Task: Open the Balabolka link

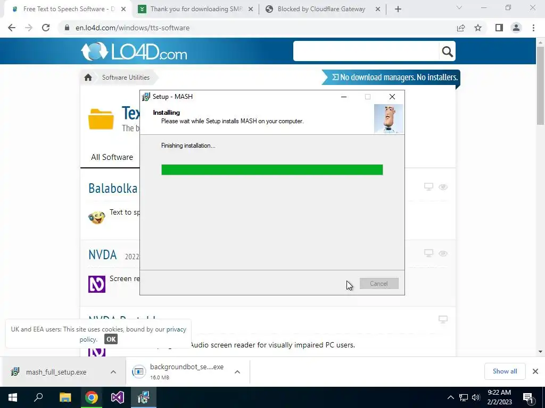Action: click(x=113, y=188)
